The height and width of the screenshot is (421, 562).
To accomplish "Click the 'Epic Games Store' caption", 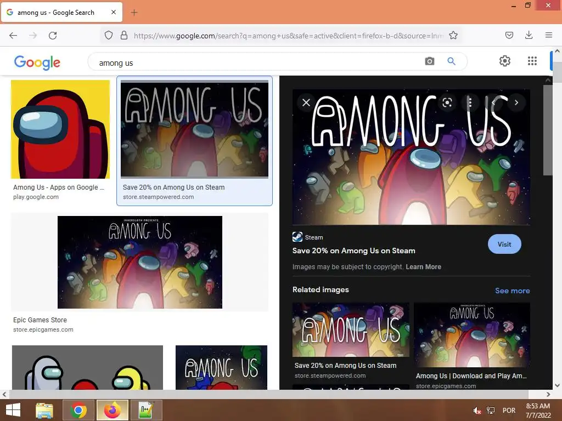I will point(40,320).
